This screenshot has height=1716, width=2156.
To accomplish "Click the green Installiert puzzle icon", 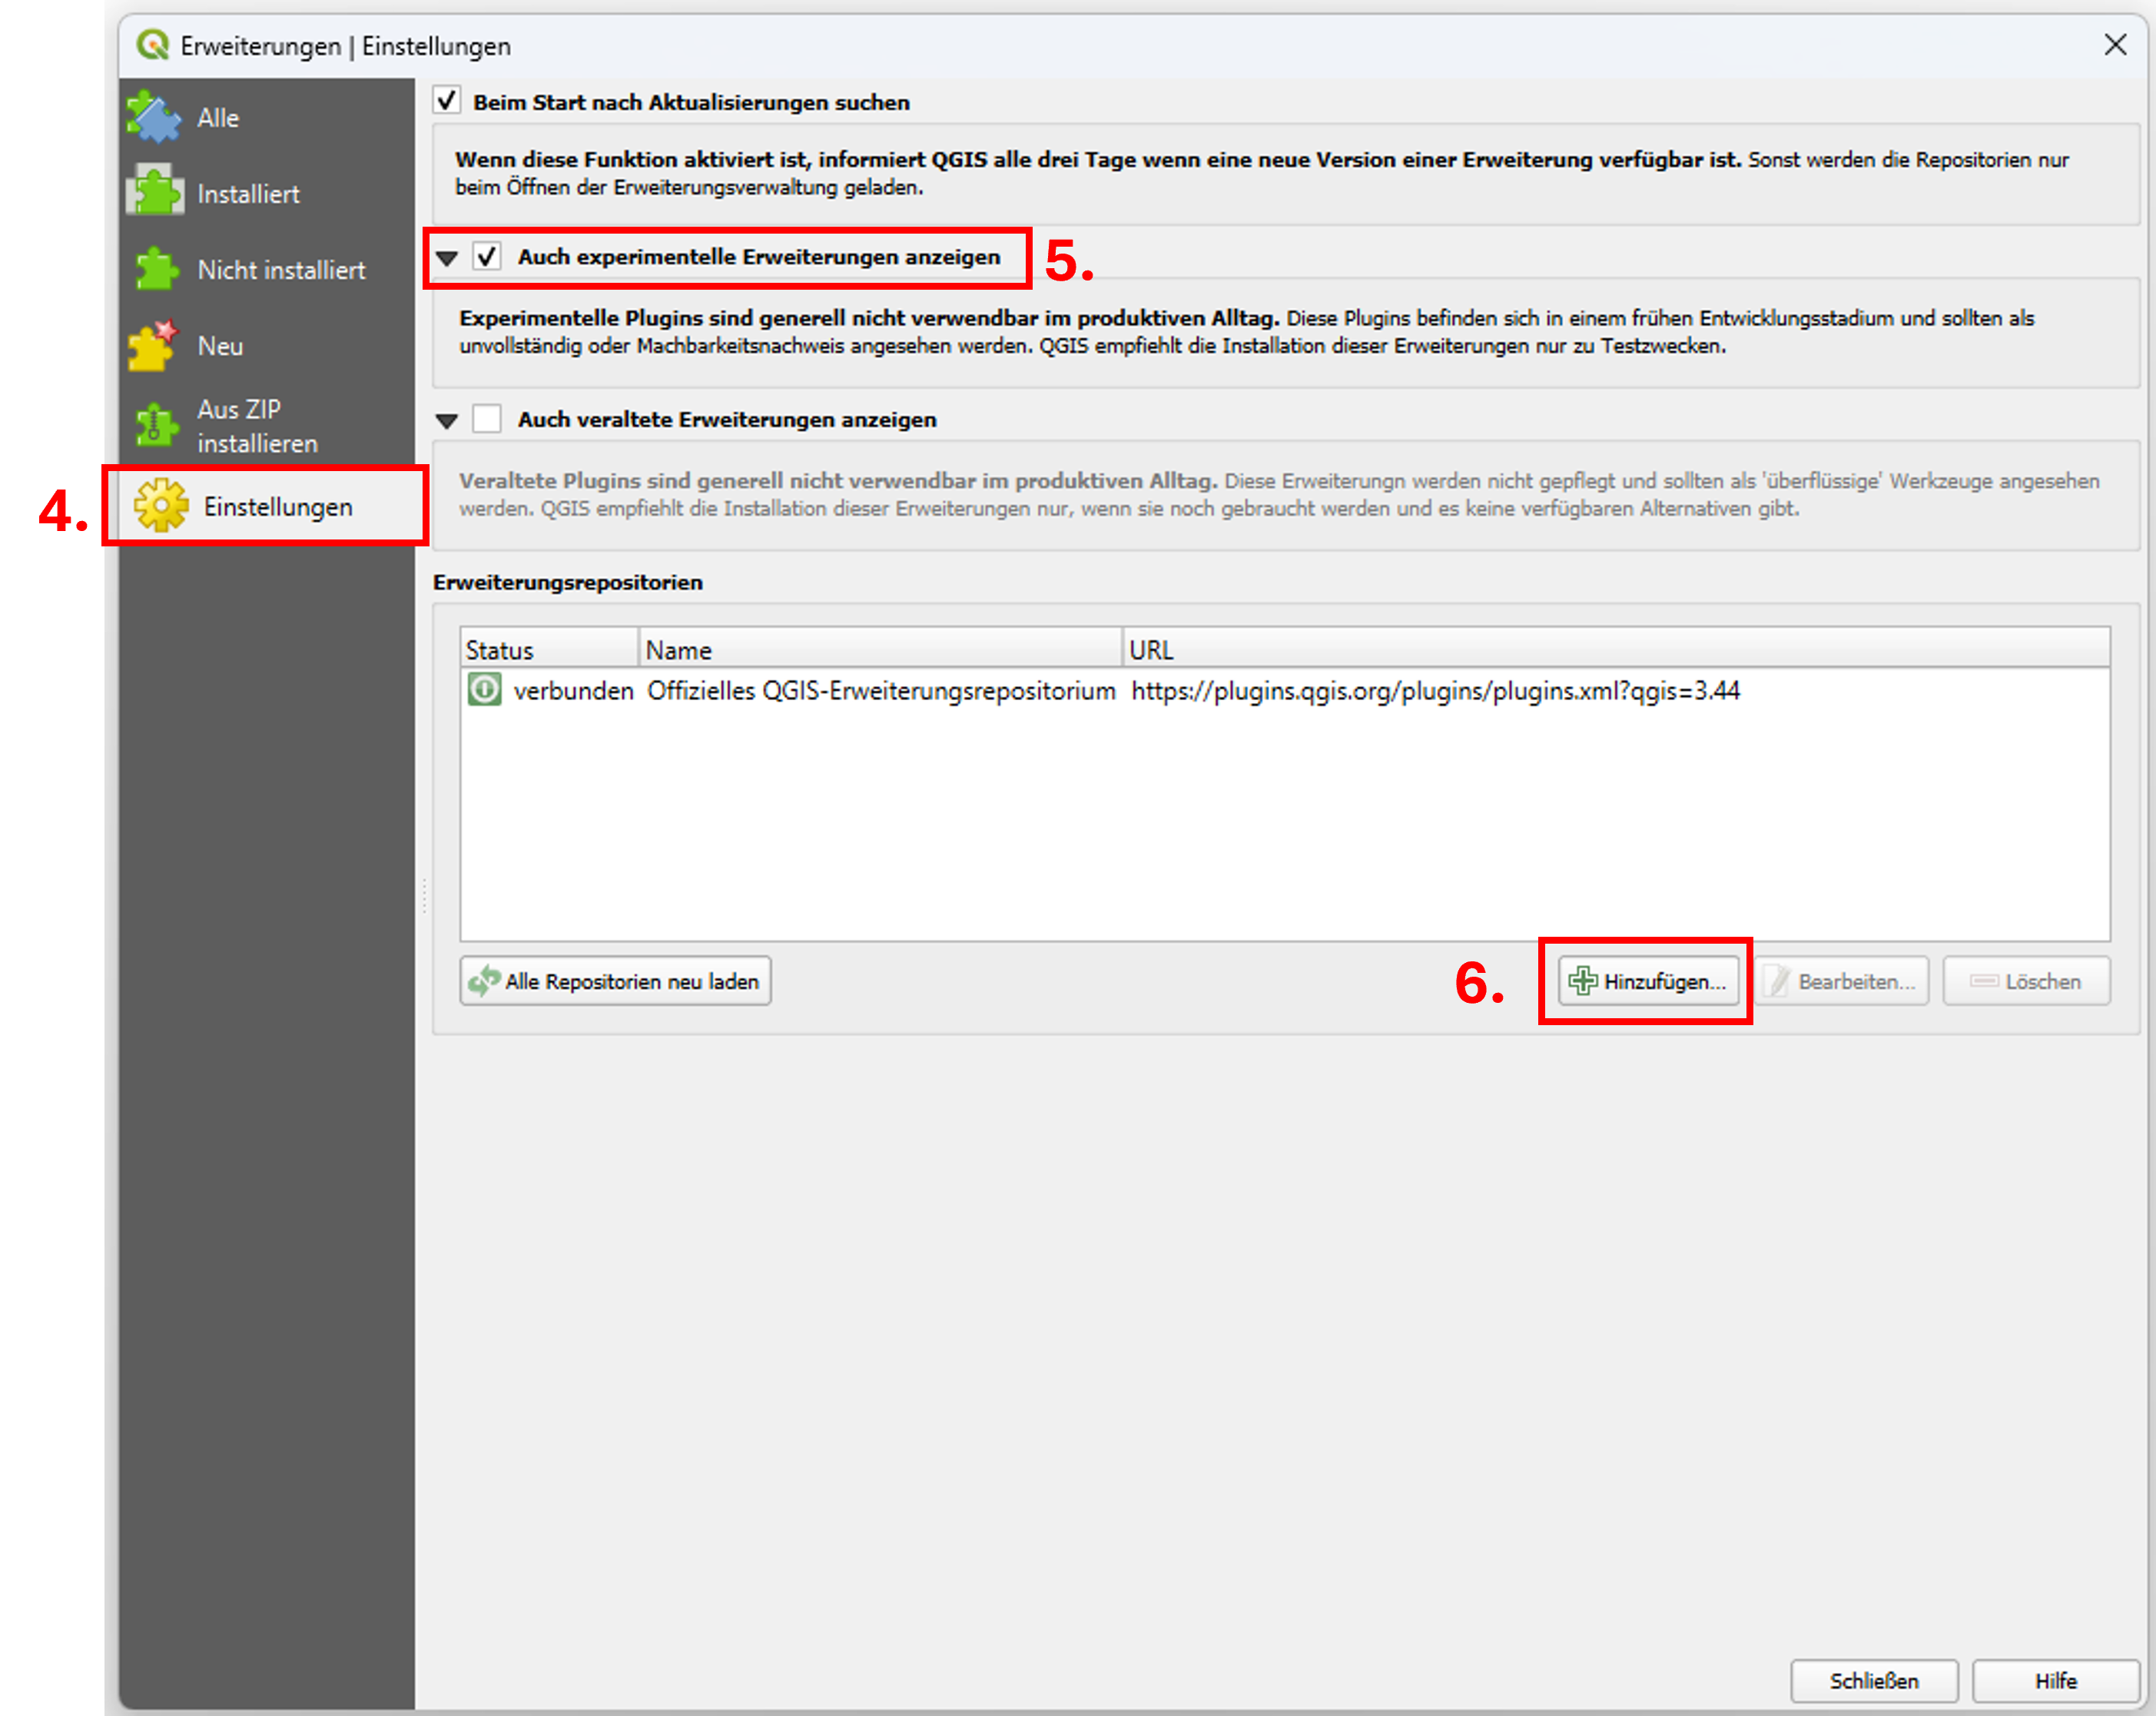I will coord(155,191).
